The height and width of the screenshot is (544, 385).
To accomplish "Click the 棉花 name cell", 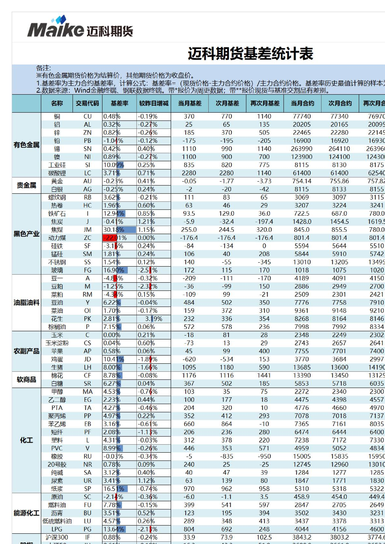I will [x=57, y=376].
